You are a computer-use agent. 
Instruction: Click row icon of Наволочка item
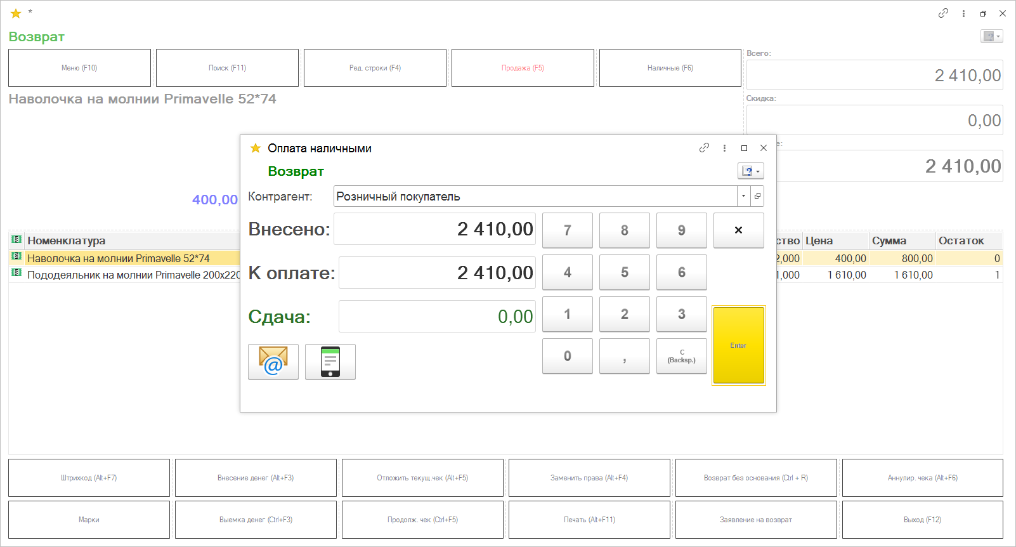click(x=16, y=256)
